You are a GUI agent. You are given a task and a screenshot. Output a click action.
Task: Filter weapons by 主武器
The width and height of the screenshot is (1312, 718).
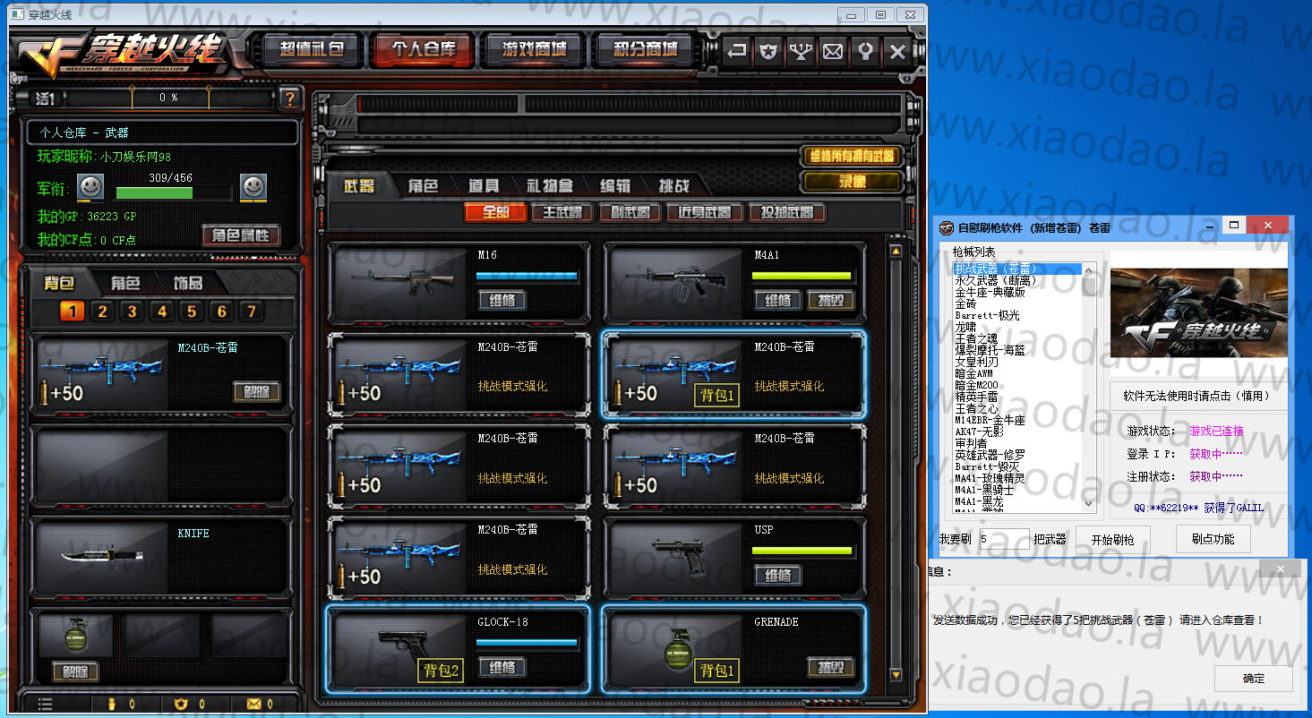(x=562, y=212)
